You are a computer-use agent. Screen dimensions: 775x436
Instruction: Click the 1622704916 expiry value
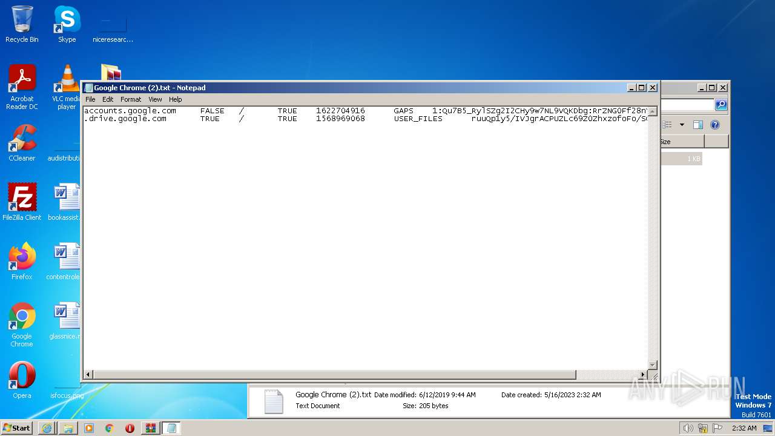pos(340,111)
